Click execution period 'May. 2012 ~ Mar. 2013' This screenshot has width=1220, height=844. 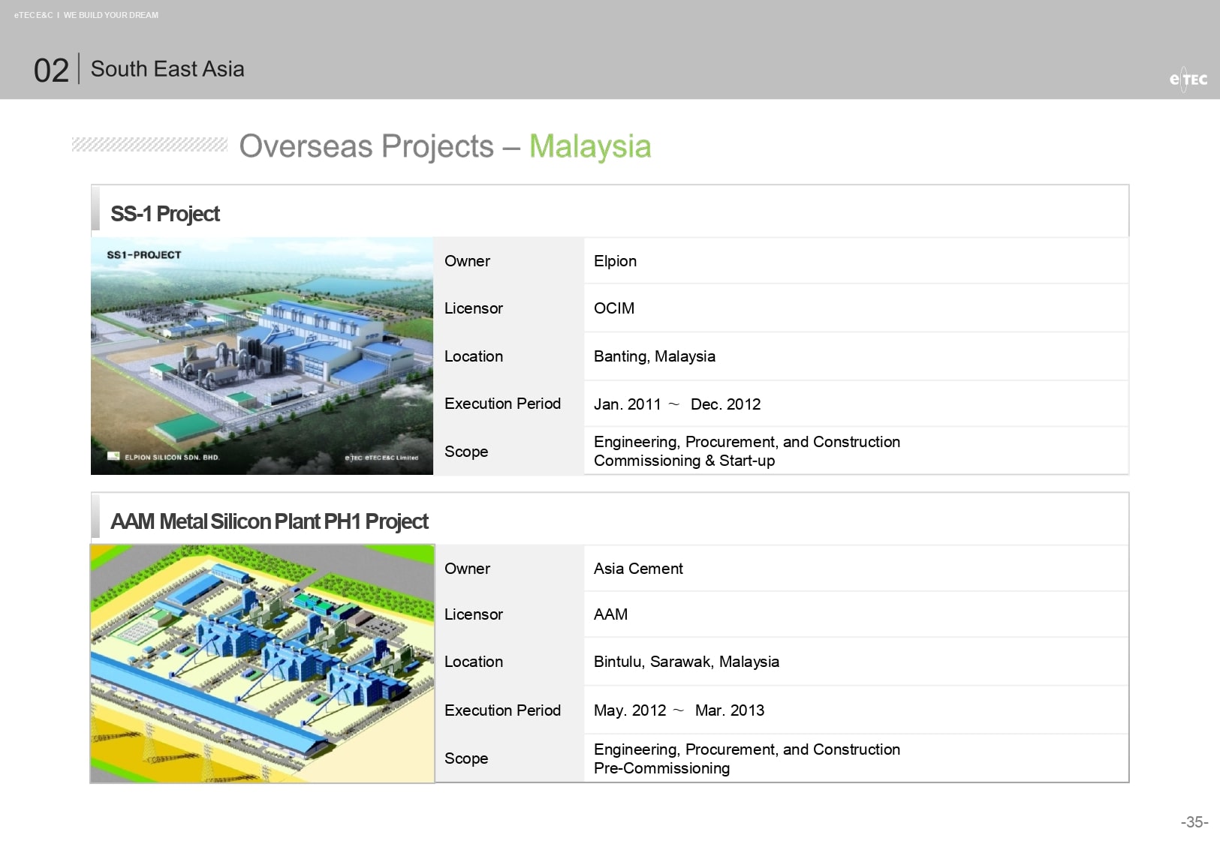click(679, 710)
